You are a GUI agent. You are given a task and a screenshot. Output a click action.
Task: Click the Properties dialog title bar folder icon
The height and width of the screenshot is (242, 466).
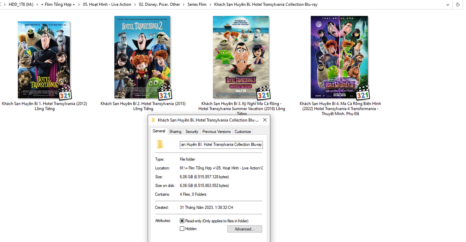153,120
